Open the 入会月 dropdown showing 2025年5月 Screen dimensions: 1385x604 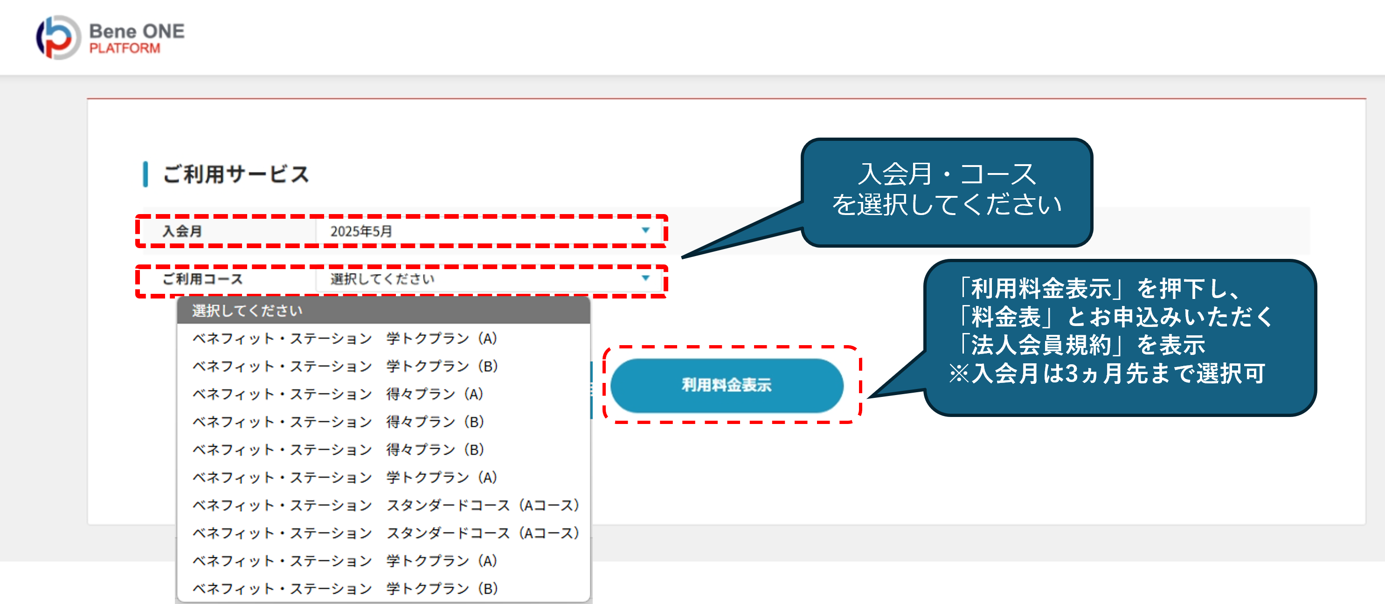(488, 231)
